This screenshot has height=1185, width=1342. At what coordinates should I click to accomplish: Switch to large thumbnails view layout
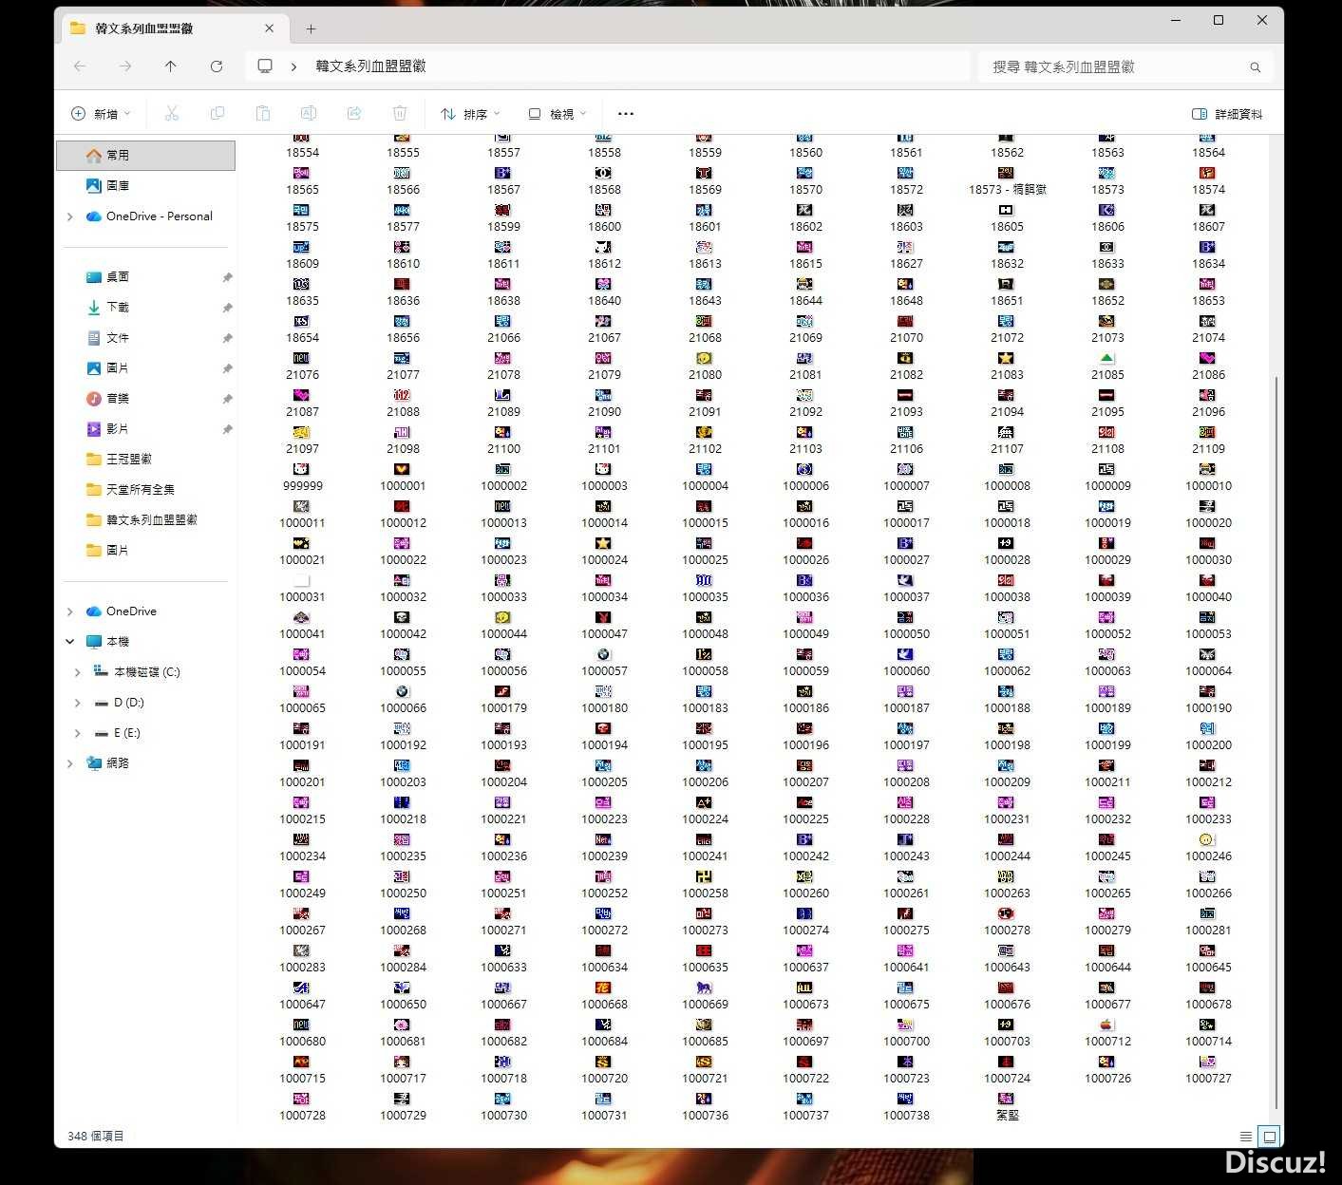(x=1269, y=1136)
